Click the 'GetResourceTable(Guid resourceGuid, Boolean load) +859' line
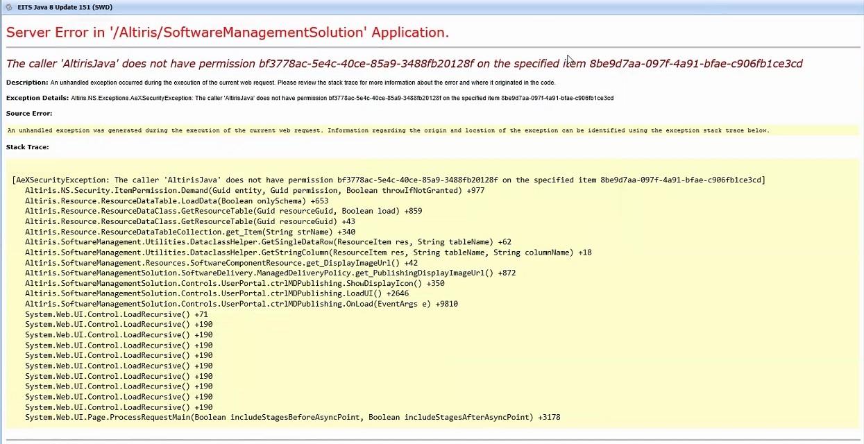The width and height of the screenshot is (864, 444). point(223,211)
